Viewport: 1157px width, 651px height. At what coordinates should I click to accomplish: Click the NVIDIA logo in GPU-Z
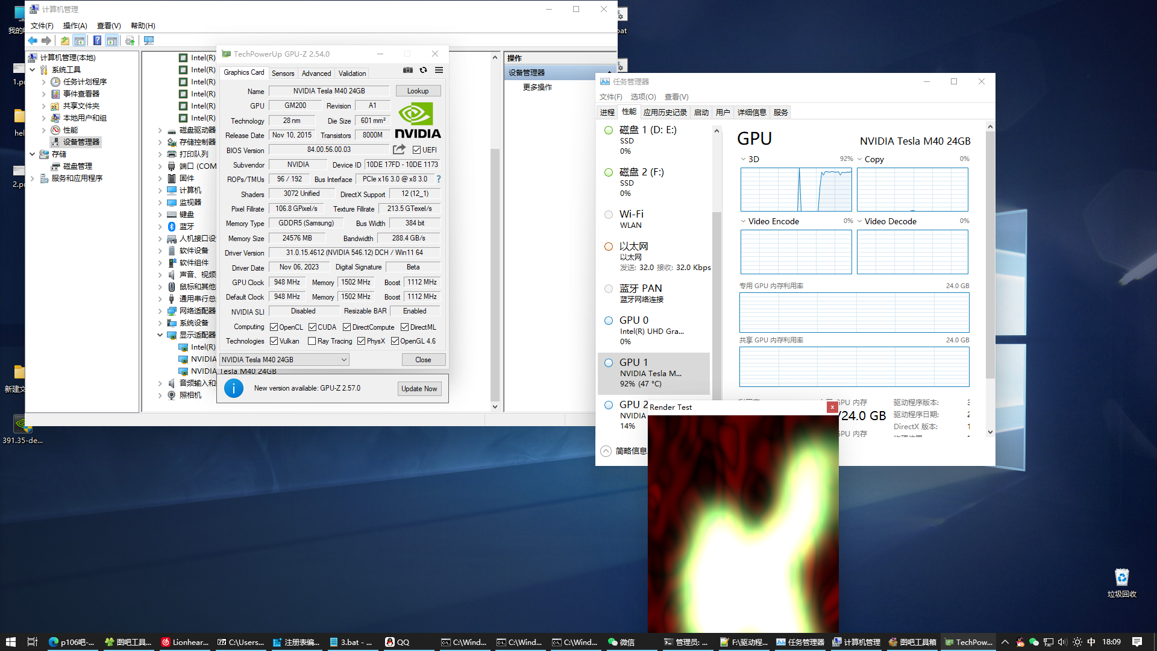click(x=418, y=121)
